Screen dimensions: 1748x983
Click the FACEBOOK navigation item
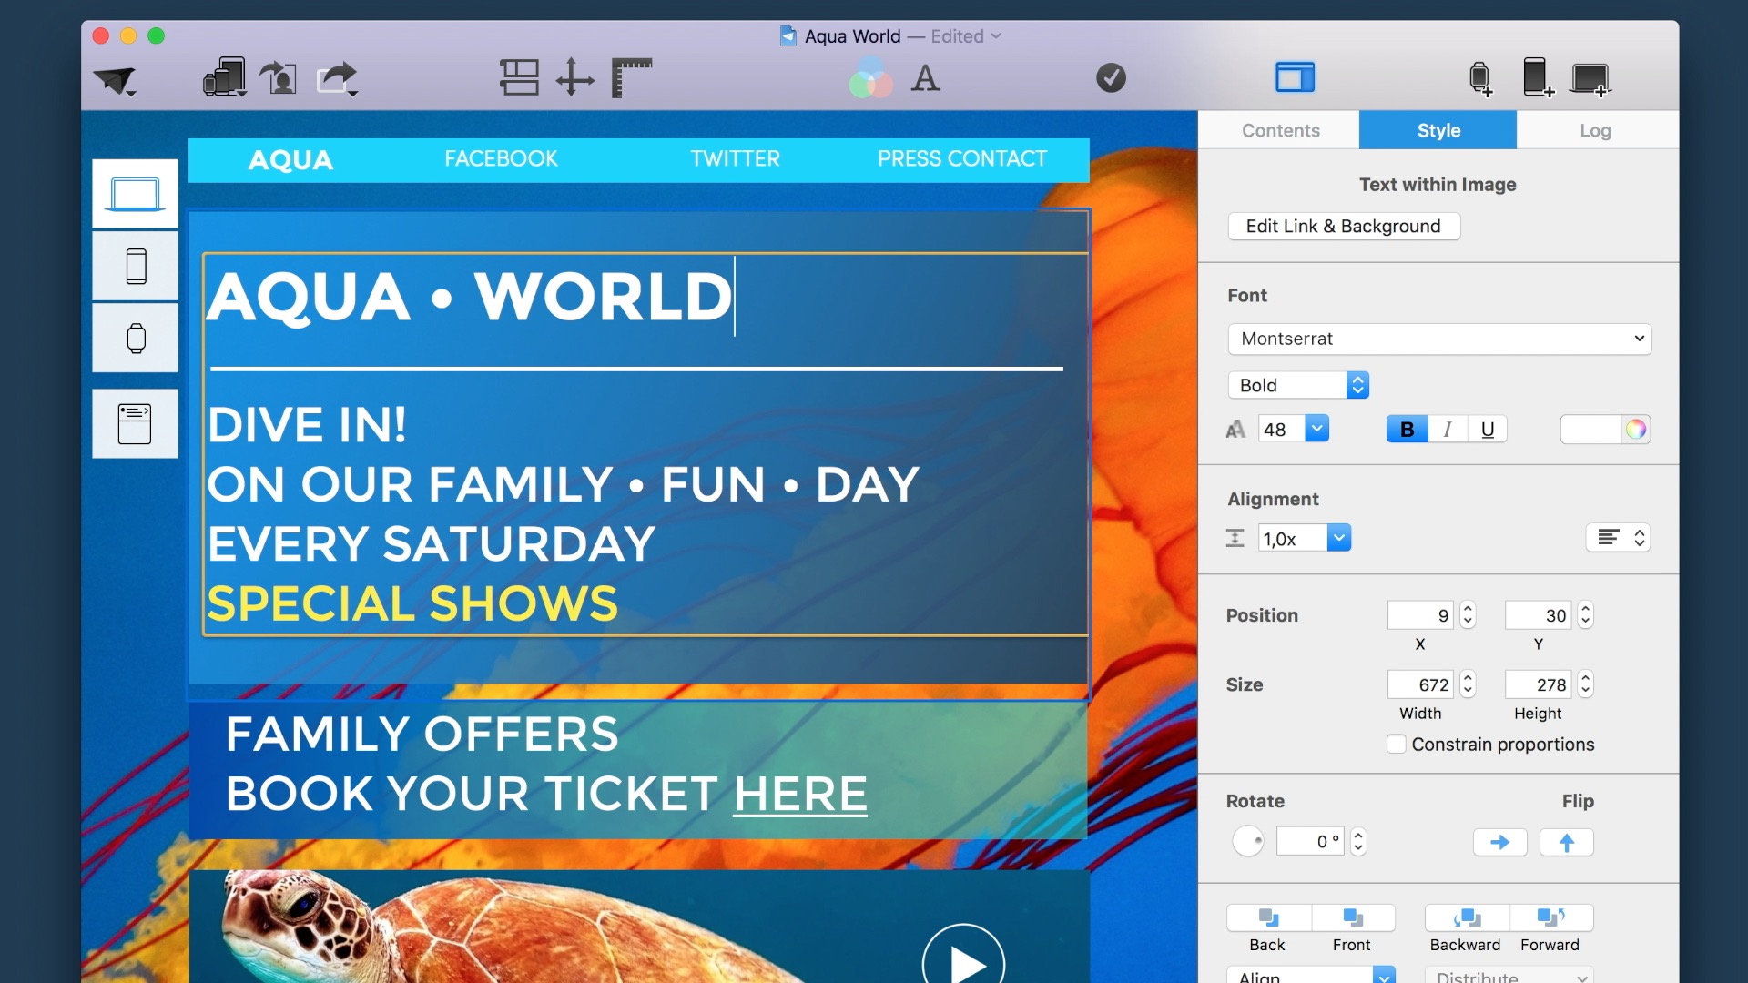click(501, 159)
